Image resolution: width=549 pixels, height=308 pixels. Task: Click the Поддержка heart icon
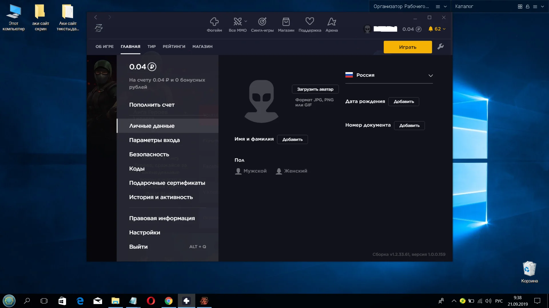310,22
